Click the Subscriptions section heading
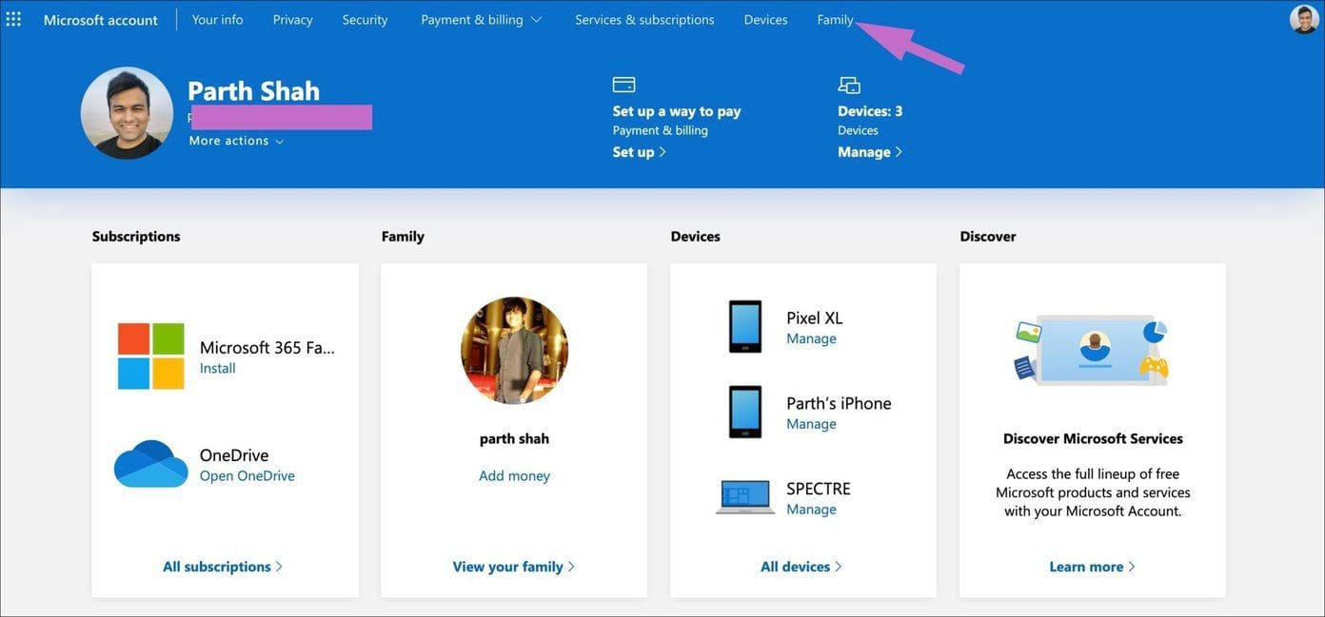This screenshot has width=1325, height=617. point(136,237)
